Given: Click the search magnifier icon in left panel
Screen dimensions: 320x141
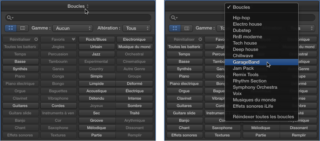Looking at the screenshot, I should coord(10,18).
